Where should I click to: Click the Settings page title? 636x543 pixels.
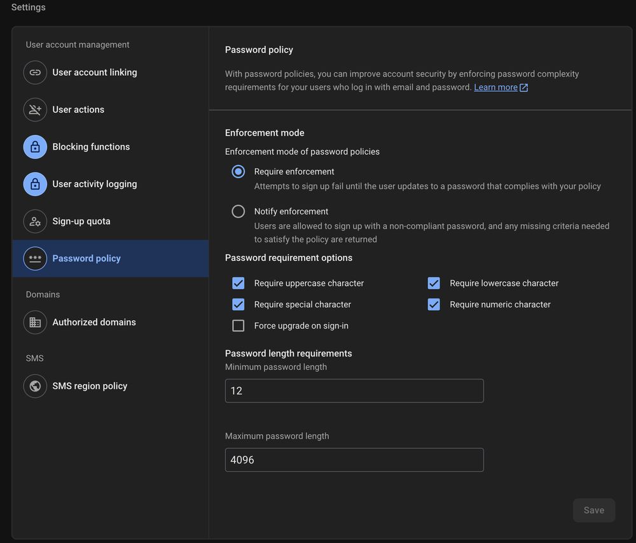(29, 7)
